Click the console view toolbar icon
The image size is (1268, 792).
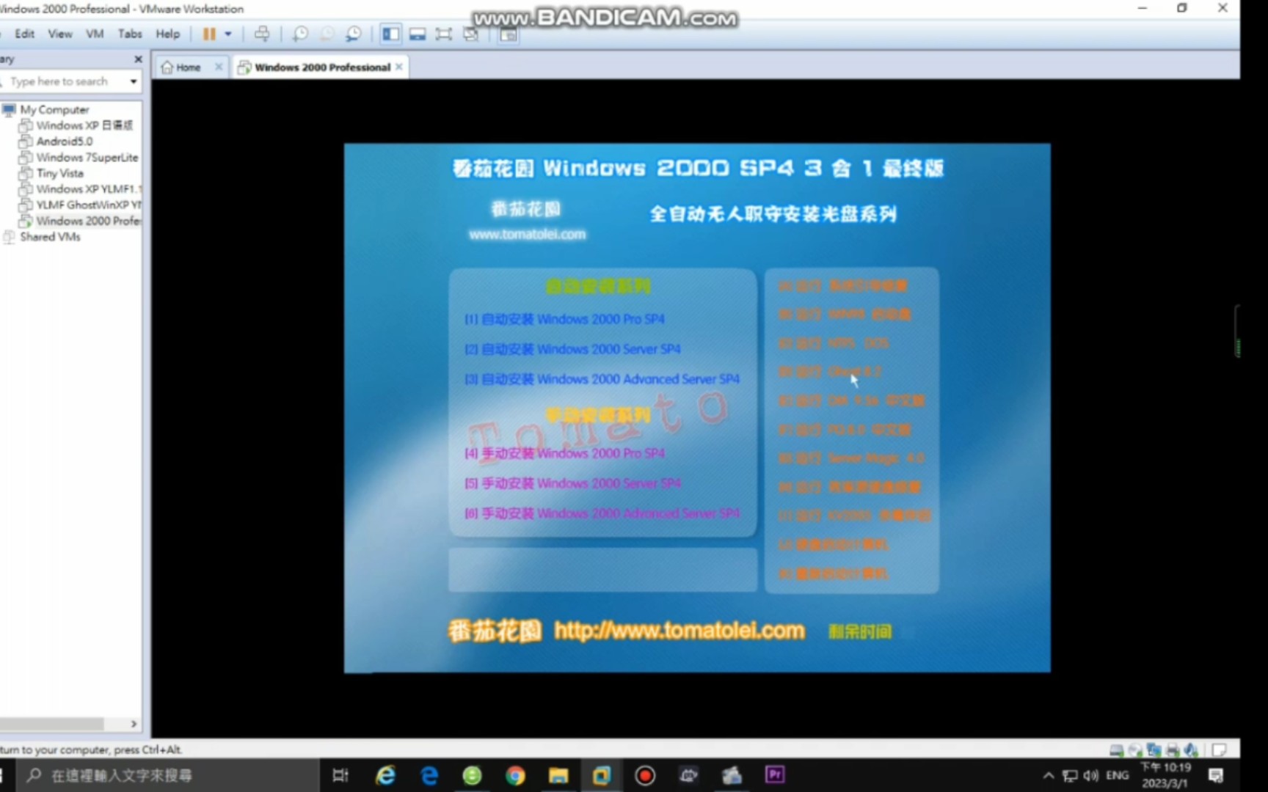pos(508,34)
